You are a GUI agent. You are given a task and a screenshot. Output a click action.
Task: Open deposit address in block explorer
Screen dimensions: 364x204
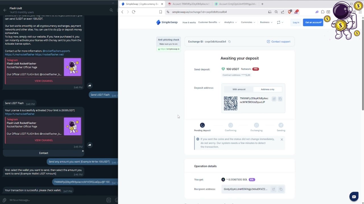click(x=274, y=99)
